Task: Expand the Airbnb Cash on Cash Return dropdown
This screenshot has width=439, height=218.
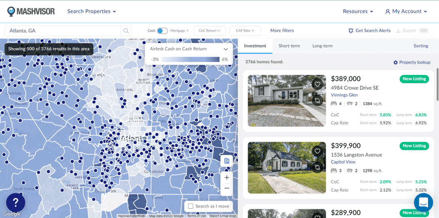Action: point(226,49)
